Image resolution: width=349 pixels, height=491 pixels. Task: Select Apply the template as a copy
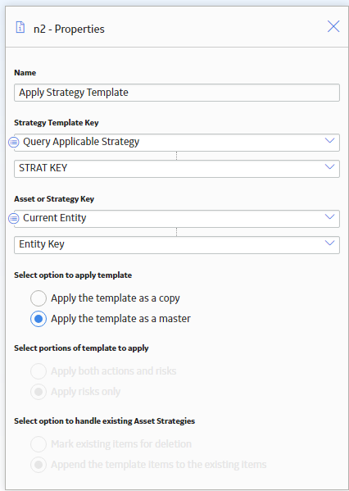click(x=39, y=298)
